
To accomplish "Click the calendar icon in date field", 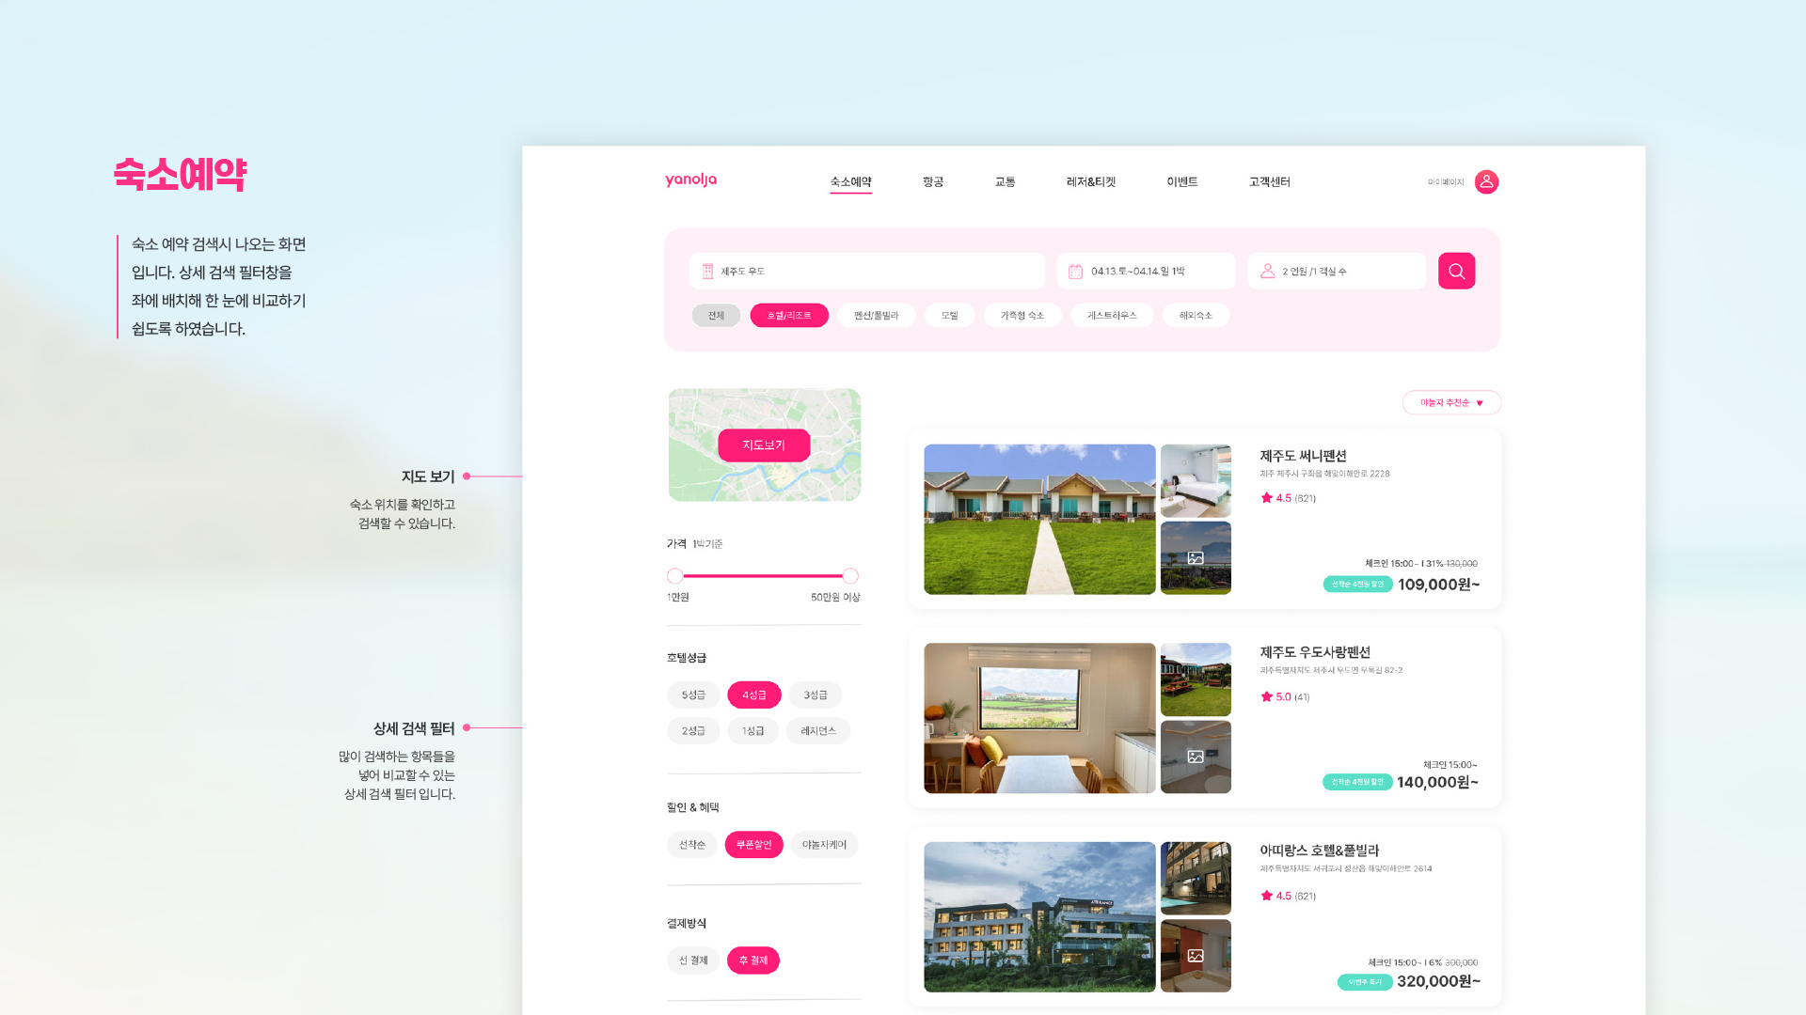I will click(x=1075, y=271).
